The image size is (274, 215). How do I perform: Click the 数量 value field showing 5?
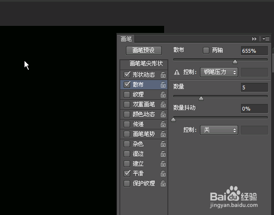click(x=254, y=88)
